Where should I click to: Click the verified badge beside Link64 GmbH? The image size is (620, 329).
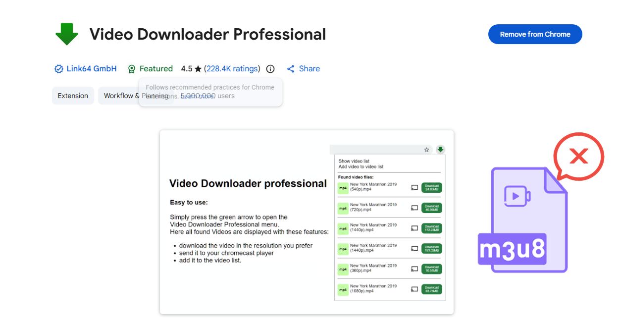click(x=59, y=69)
